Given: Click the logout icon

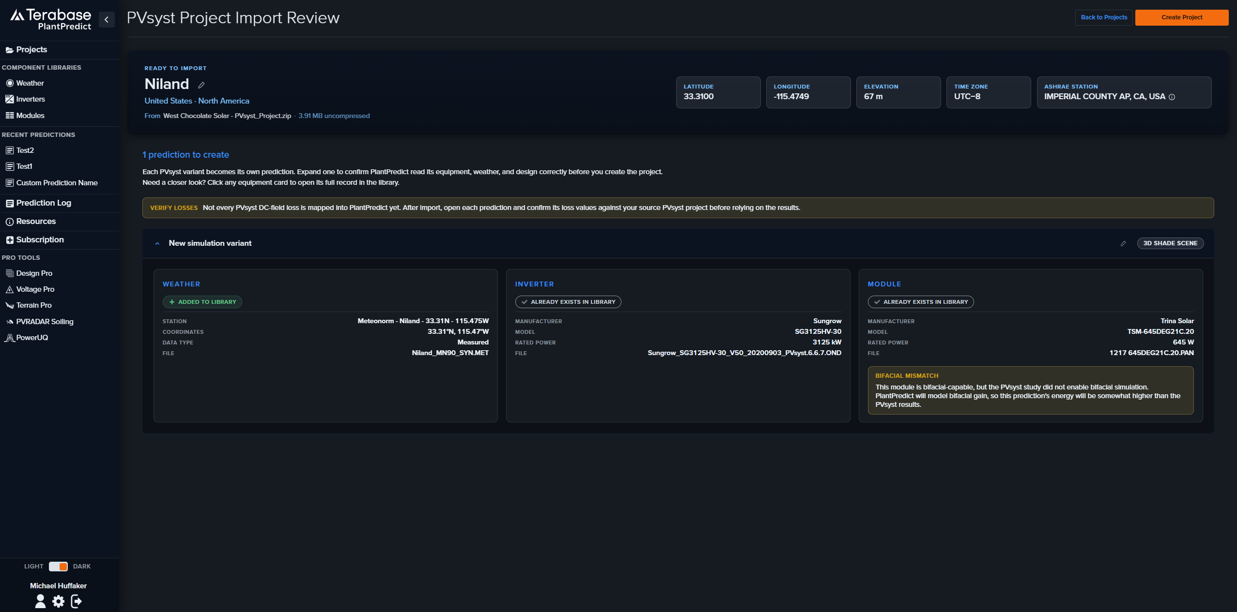Looking at the screenshot, I should pyautogui.click(x=77, y=601).
